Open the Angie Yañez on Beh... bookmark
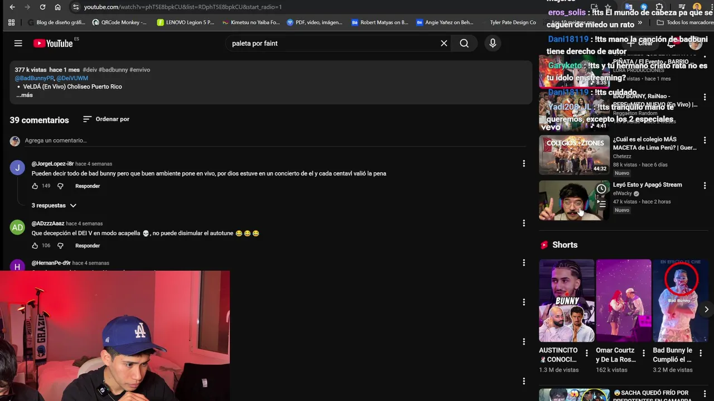Screen dimensions: 714x401 pyautogui.click(x=445, y=22)
